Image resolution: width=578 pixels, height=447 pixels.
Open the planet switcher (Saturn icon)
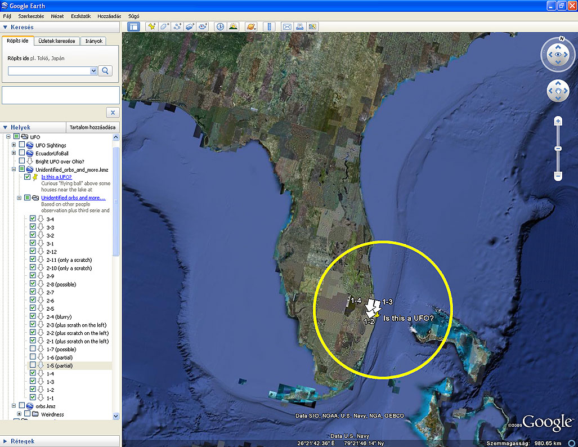coord(251,26)
